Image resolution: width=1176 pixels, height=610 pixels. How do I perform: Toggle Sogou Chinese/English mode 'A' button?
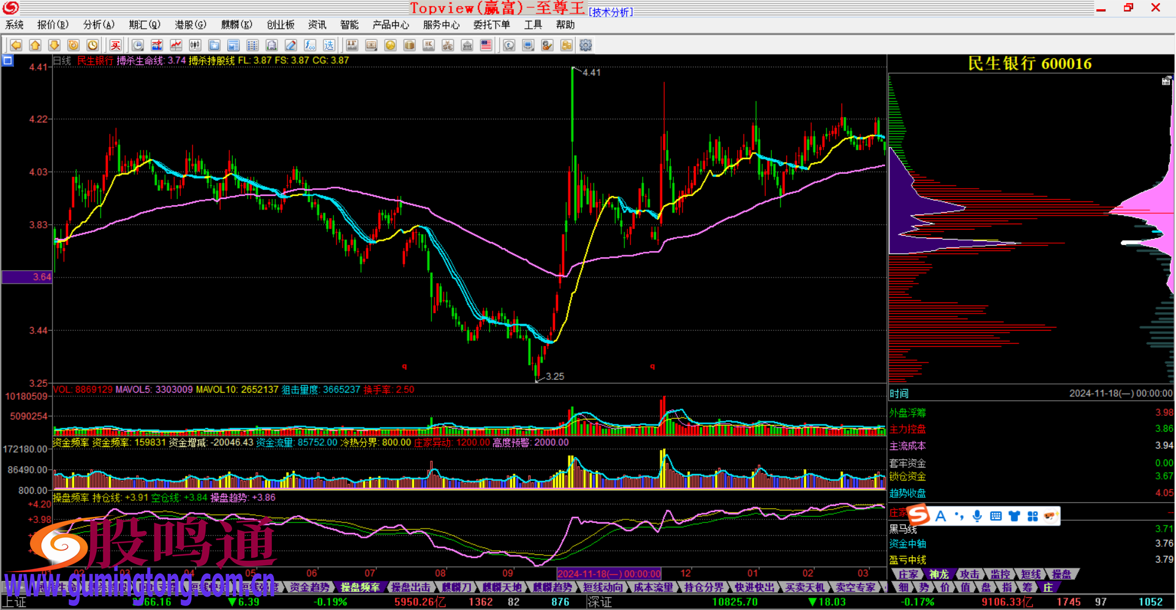tap(941, 516)
